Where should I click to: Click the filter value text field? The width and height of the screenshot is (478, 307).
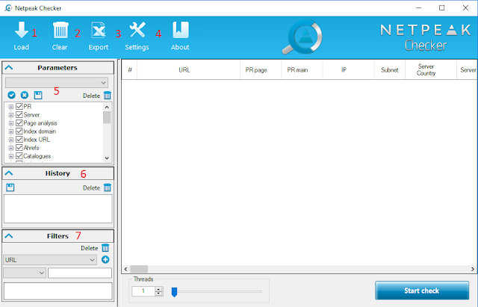pos(80,273)
